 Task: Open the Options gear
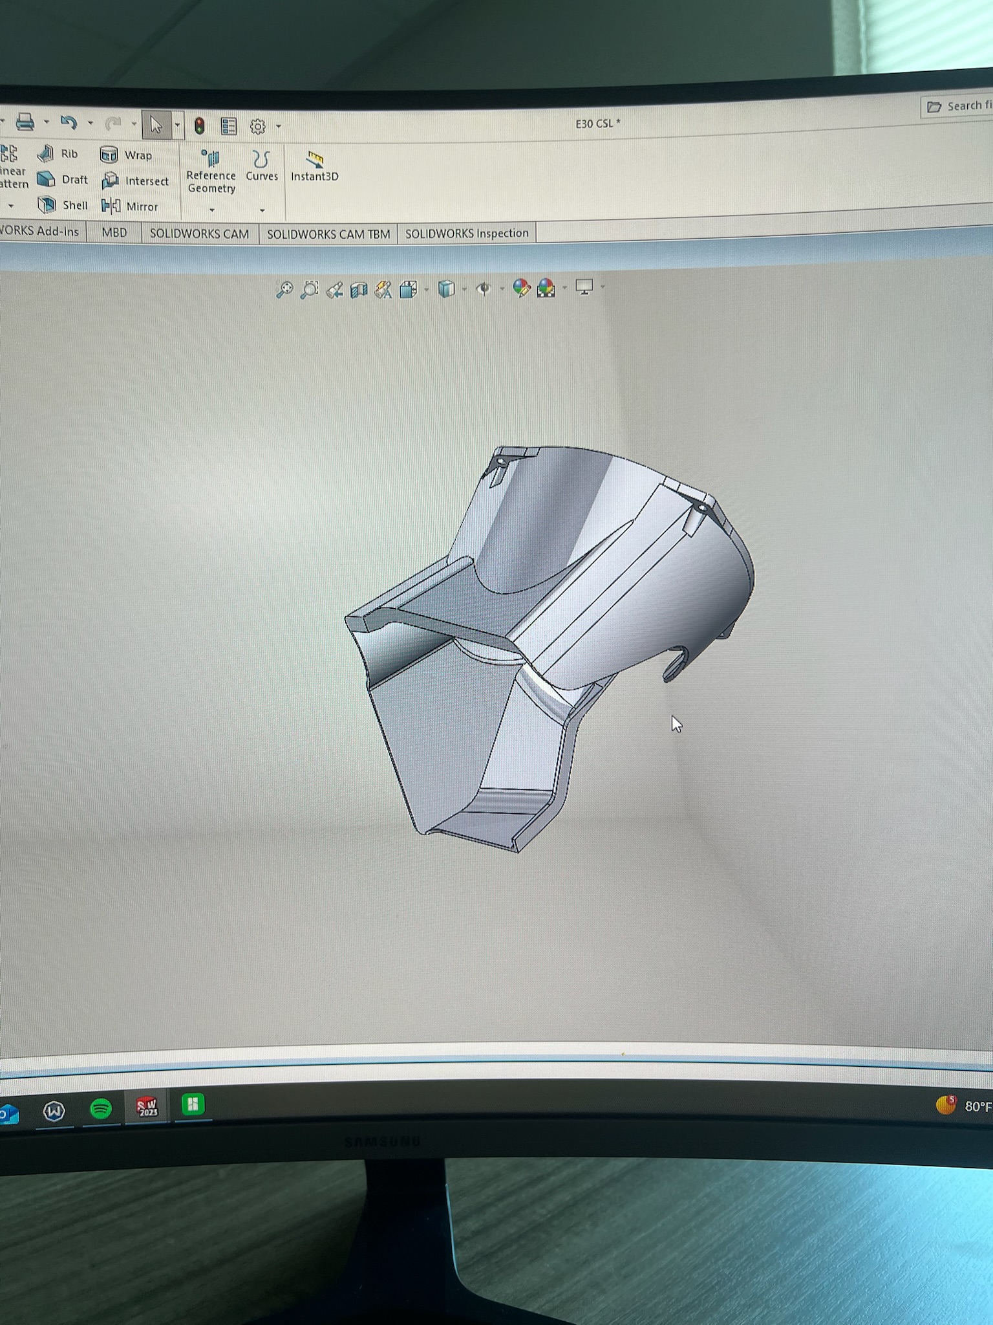pyautogui.click(x=258, y=127)
